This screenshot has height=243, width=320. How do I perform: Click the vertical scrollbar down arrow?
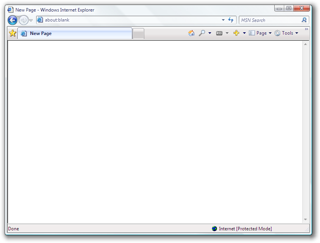coord(305,219)
